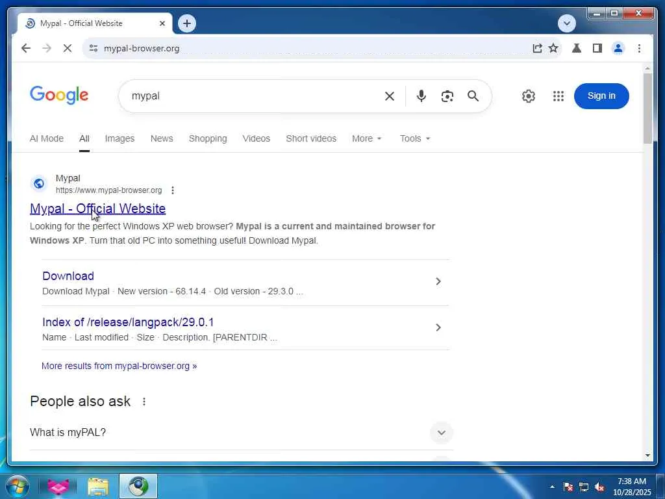
Task: Click the Mypal result globe favicon
Action: point(38,184)
